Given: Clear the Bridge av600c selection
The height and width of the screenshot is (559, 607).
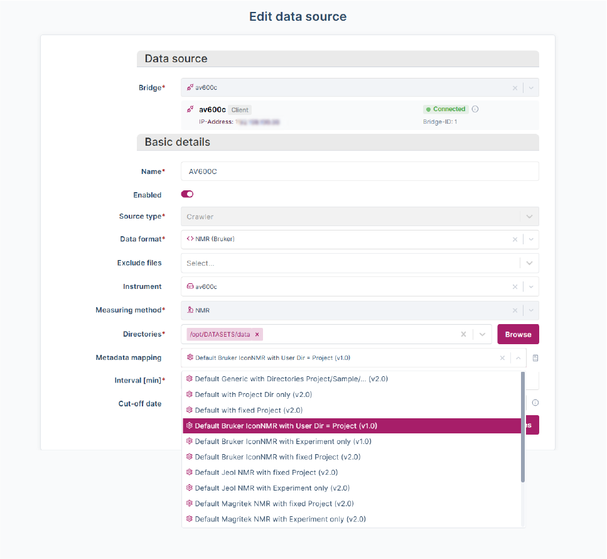Looking at the screenshot, I should point(515,88).
